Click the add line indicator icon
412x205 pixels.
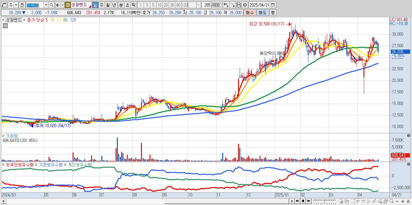click(232, 5)
